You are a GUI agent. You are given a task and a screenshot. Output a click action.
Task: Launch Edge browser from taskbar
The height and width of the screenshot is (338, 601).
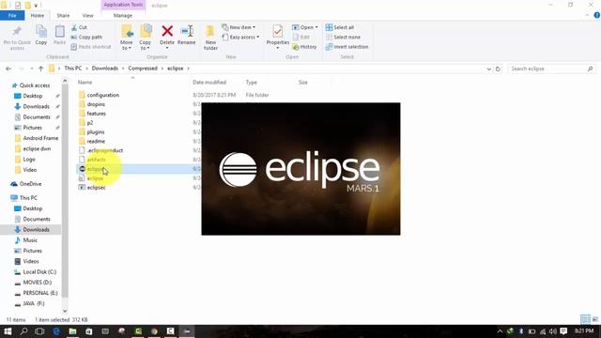56,331
